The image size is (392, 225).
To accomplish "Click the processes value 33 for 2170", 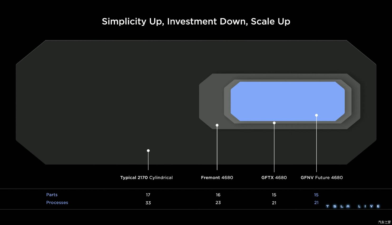I will point(148,203).
